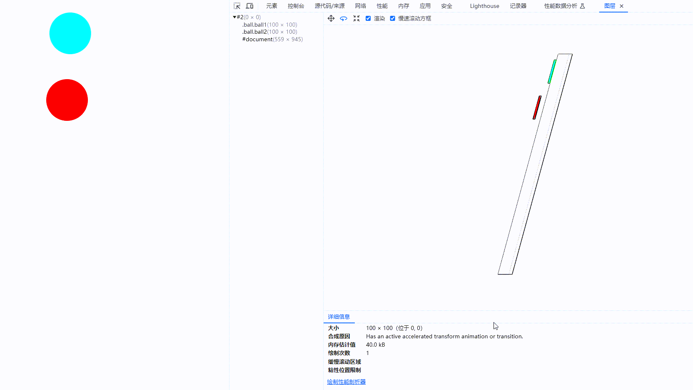Image resolution: width=693 pixels, height=390 pixels.
Task: Open the 网络 tab
Action: [x=361, y=6]
